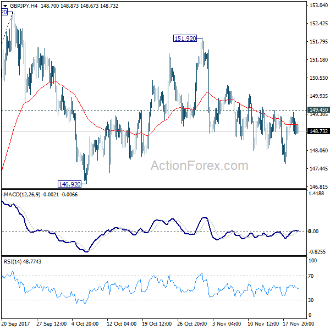Image resolution: width=330 pixels, height=330 pixels.
Task: Open the chart menu triangle beside GBPJPY
Action: pyautogui.click(x=5, y=6)
